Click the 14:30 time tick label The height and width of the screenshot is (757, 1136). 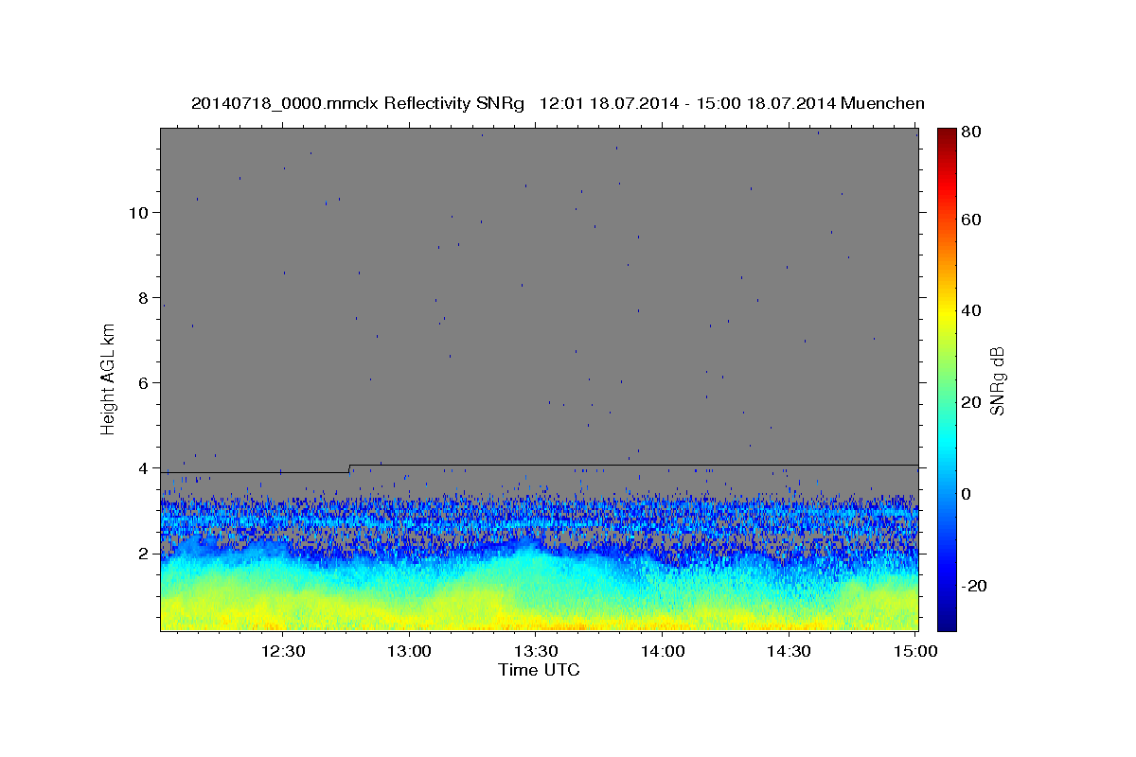click(x=789, y=651)
